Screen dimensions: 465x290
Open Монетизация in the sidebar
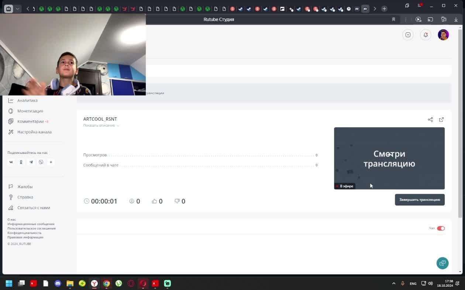(30, 111)
